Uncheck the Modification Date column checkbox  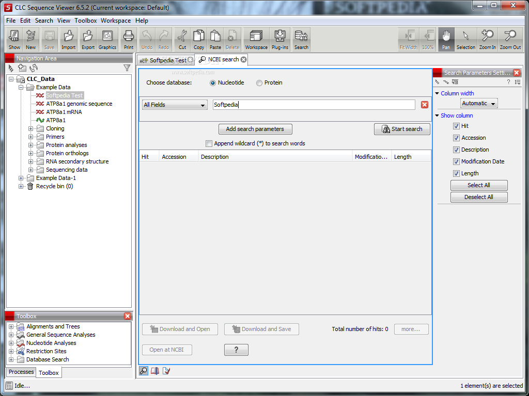[x=456, y=161]
